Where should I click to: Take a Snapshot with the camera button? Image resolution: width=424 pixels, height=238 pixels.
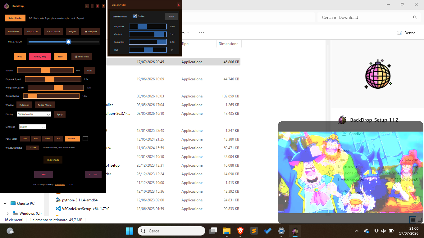click(91, 31)
